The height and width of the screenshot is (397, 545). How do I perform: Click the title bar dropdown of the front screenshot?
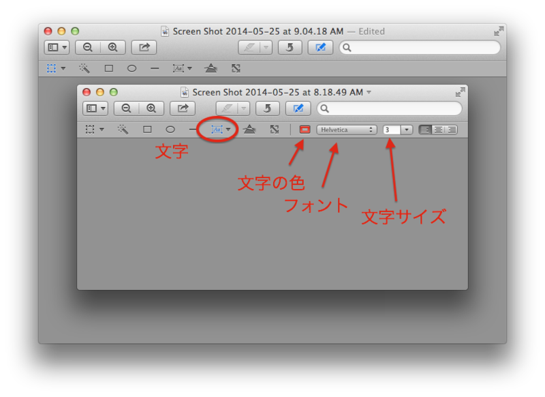[x=368, y=92]
